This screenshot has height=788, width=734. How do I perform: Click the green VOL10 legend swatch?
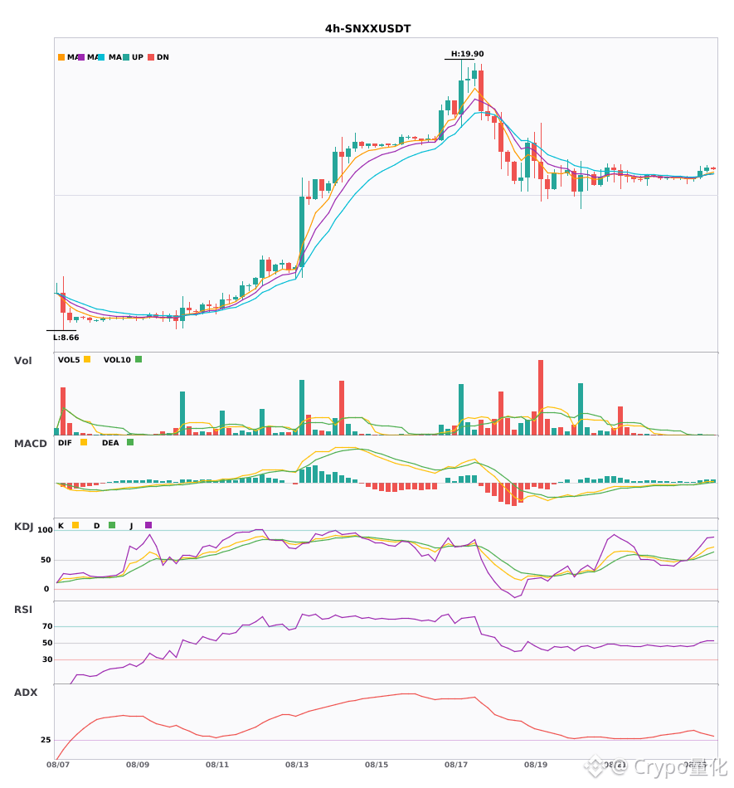coord(139,359)
